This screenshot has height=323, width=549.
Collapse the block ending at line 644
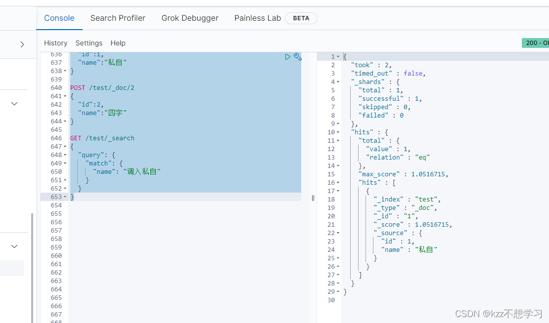point(65,121)
